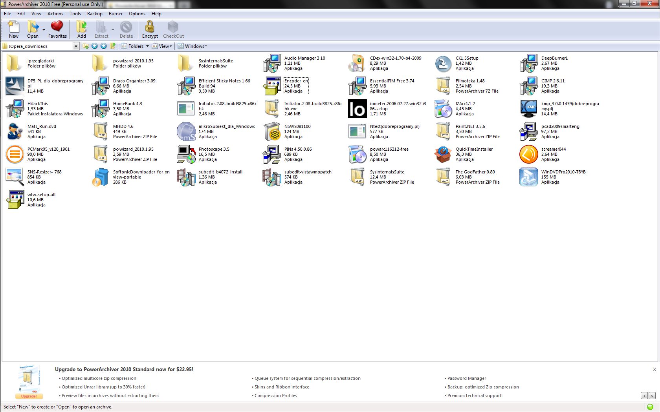Open the Burner menu
The width and height of the screenshot is (660, 412).
115,14
